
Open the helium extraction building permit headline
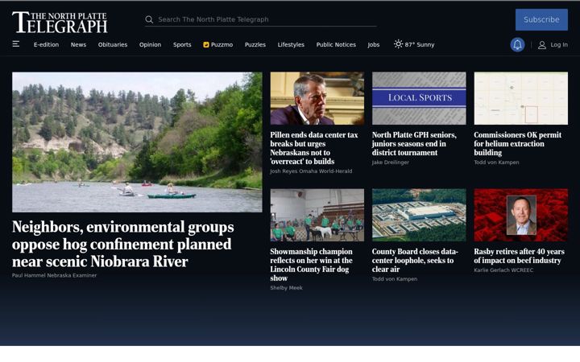click(x=517, y=144)
